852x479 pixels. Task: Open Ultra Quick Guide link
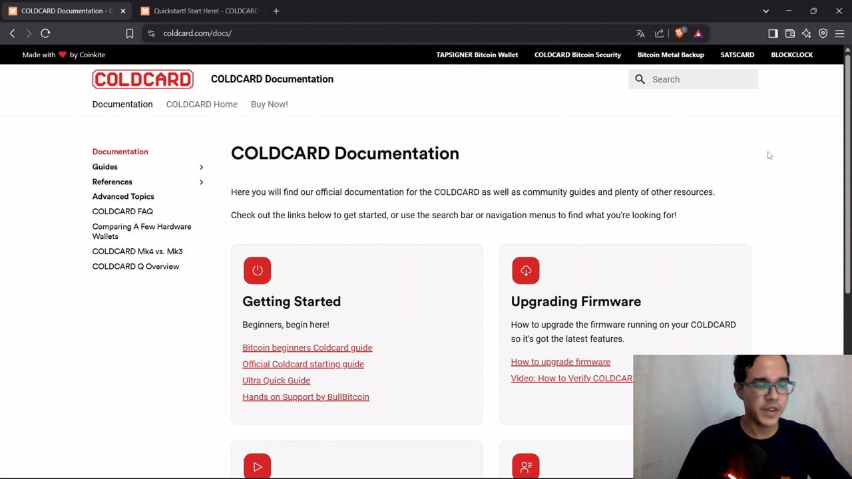coord(276,381)
